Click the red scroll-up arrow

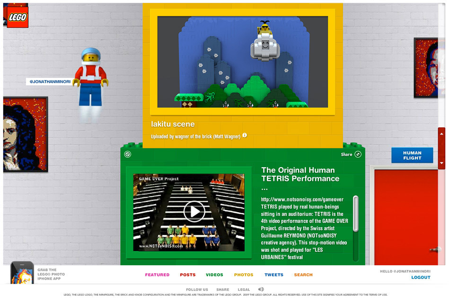coord(441,134)
